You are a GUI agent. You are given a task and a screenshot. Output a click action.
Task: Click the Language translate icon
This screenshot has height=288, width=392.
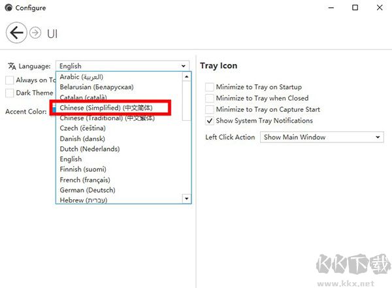point(12,66)
